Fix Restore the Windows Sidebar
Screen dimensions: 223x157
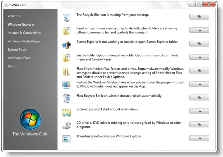[x=199, y=84]
